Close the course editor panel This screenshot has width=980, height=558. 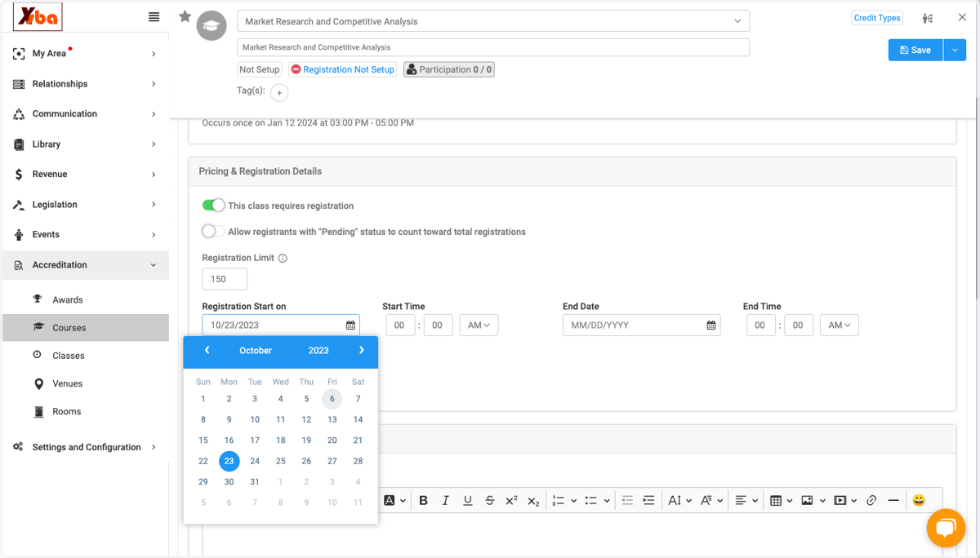(962, 17)
